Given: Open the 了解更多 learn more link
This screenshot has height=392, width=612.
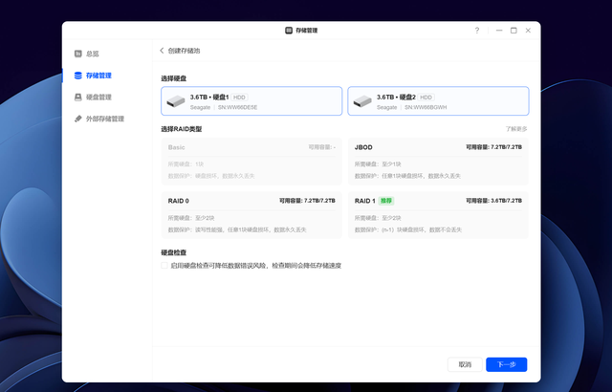Looking at the screenshot, I should tap(516, 129).
